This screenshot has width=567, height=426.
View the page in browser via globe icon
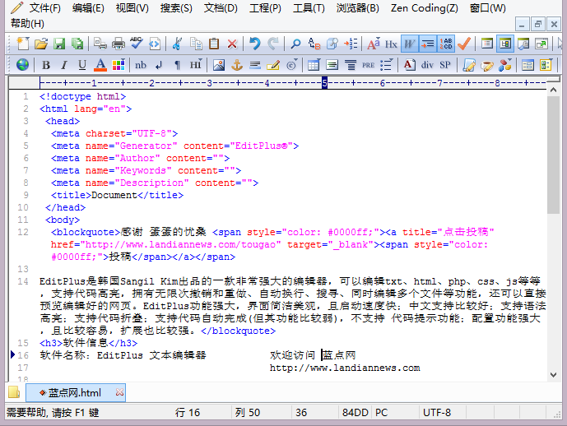coord(22,65)
